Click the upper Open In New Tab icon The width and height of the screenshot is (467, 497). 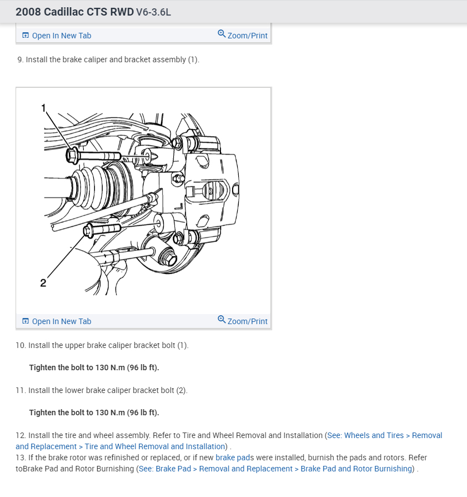point(26,35)
